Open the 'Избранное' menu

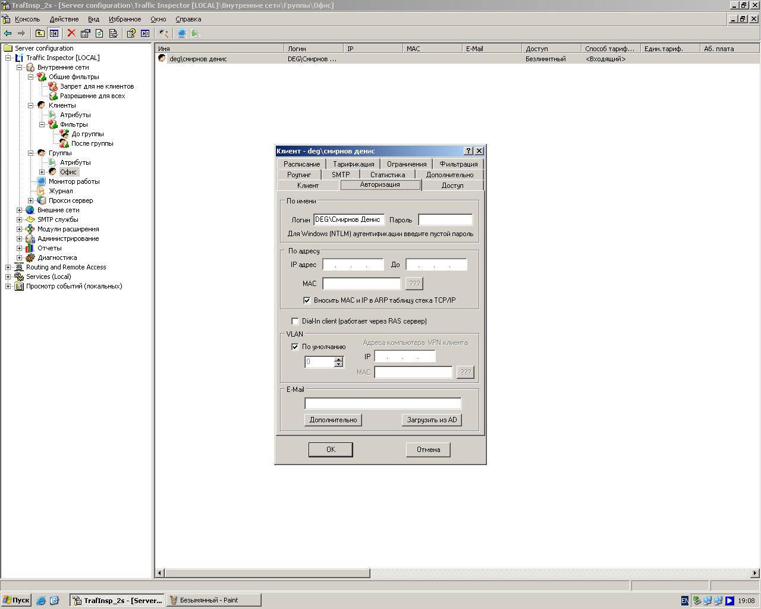click(125, 19)
